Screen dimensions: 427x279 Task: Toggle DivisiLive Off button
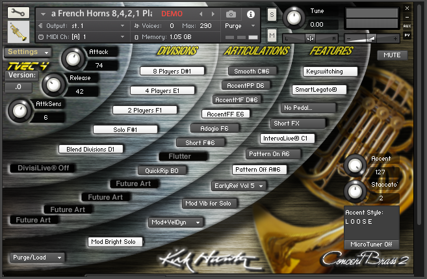click(x=43, y=168)
